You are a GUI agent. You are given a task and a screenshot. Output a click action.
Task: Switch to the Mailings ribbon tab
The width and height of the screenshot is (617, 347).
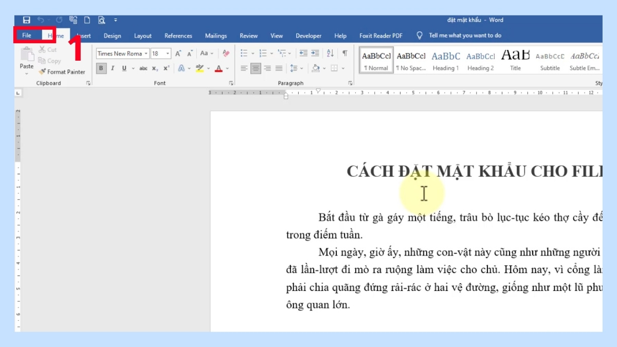click(x=215, y=35)
